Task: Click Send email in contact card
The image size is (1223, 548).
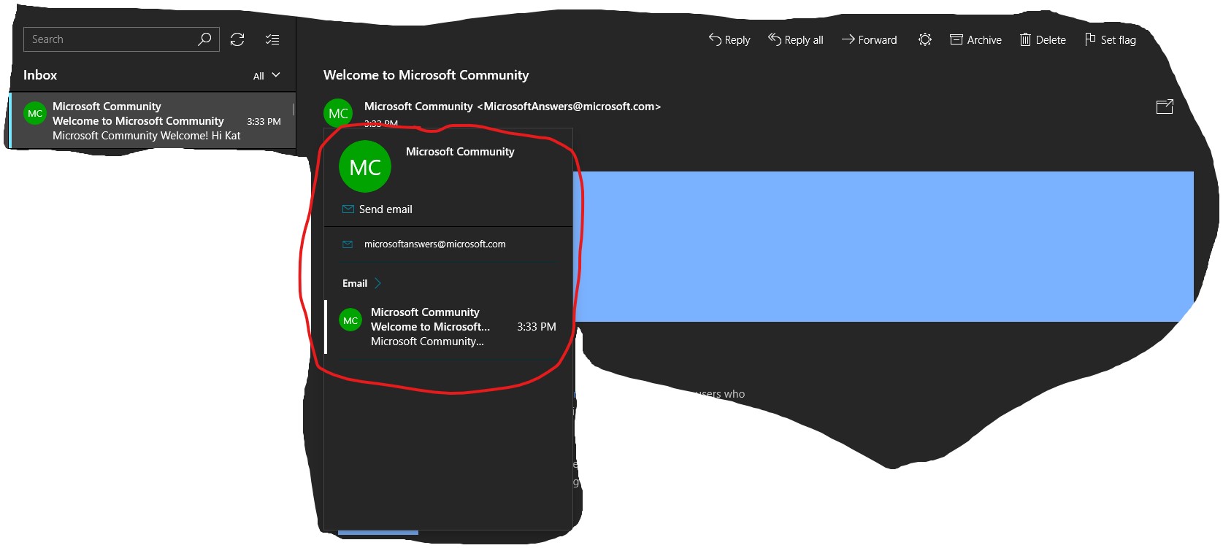Action: tap(377, 209)
